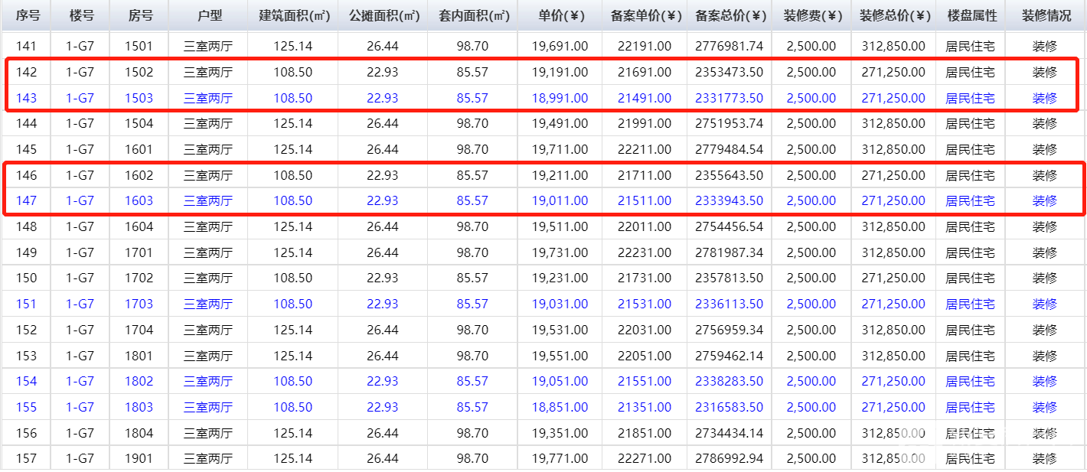Select room number 1704 cell

(139, 330)
